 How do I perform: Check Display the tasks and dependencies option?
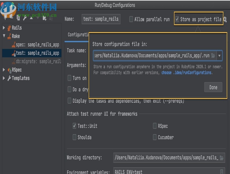pos(70,101)
